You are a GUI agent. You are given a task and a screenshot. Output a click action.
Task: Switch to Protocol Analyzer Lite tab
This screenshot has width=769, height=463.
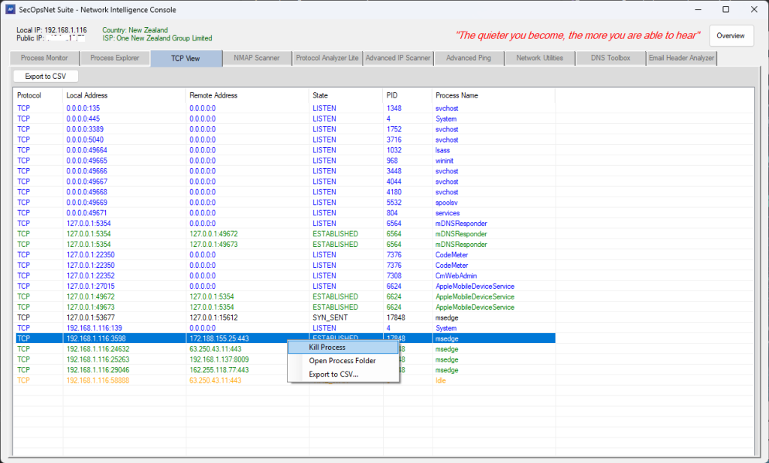pos(327,59)
